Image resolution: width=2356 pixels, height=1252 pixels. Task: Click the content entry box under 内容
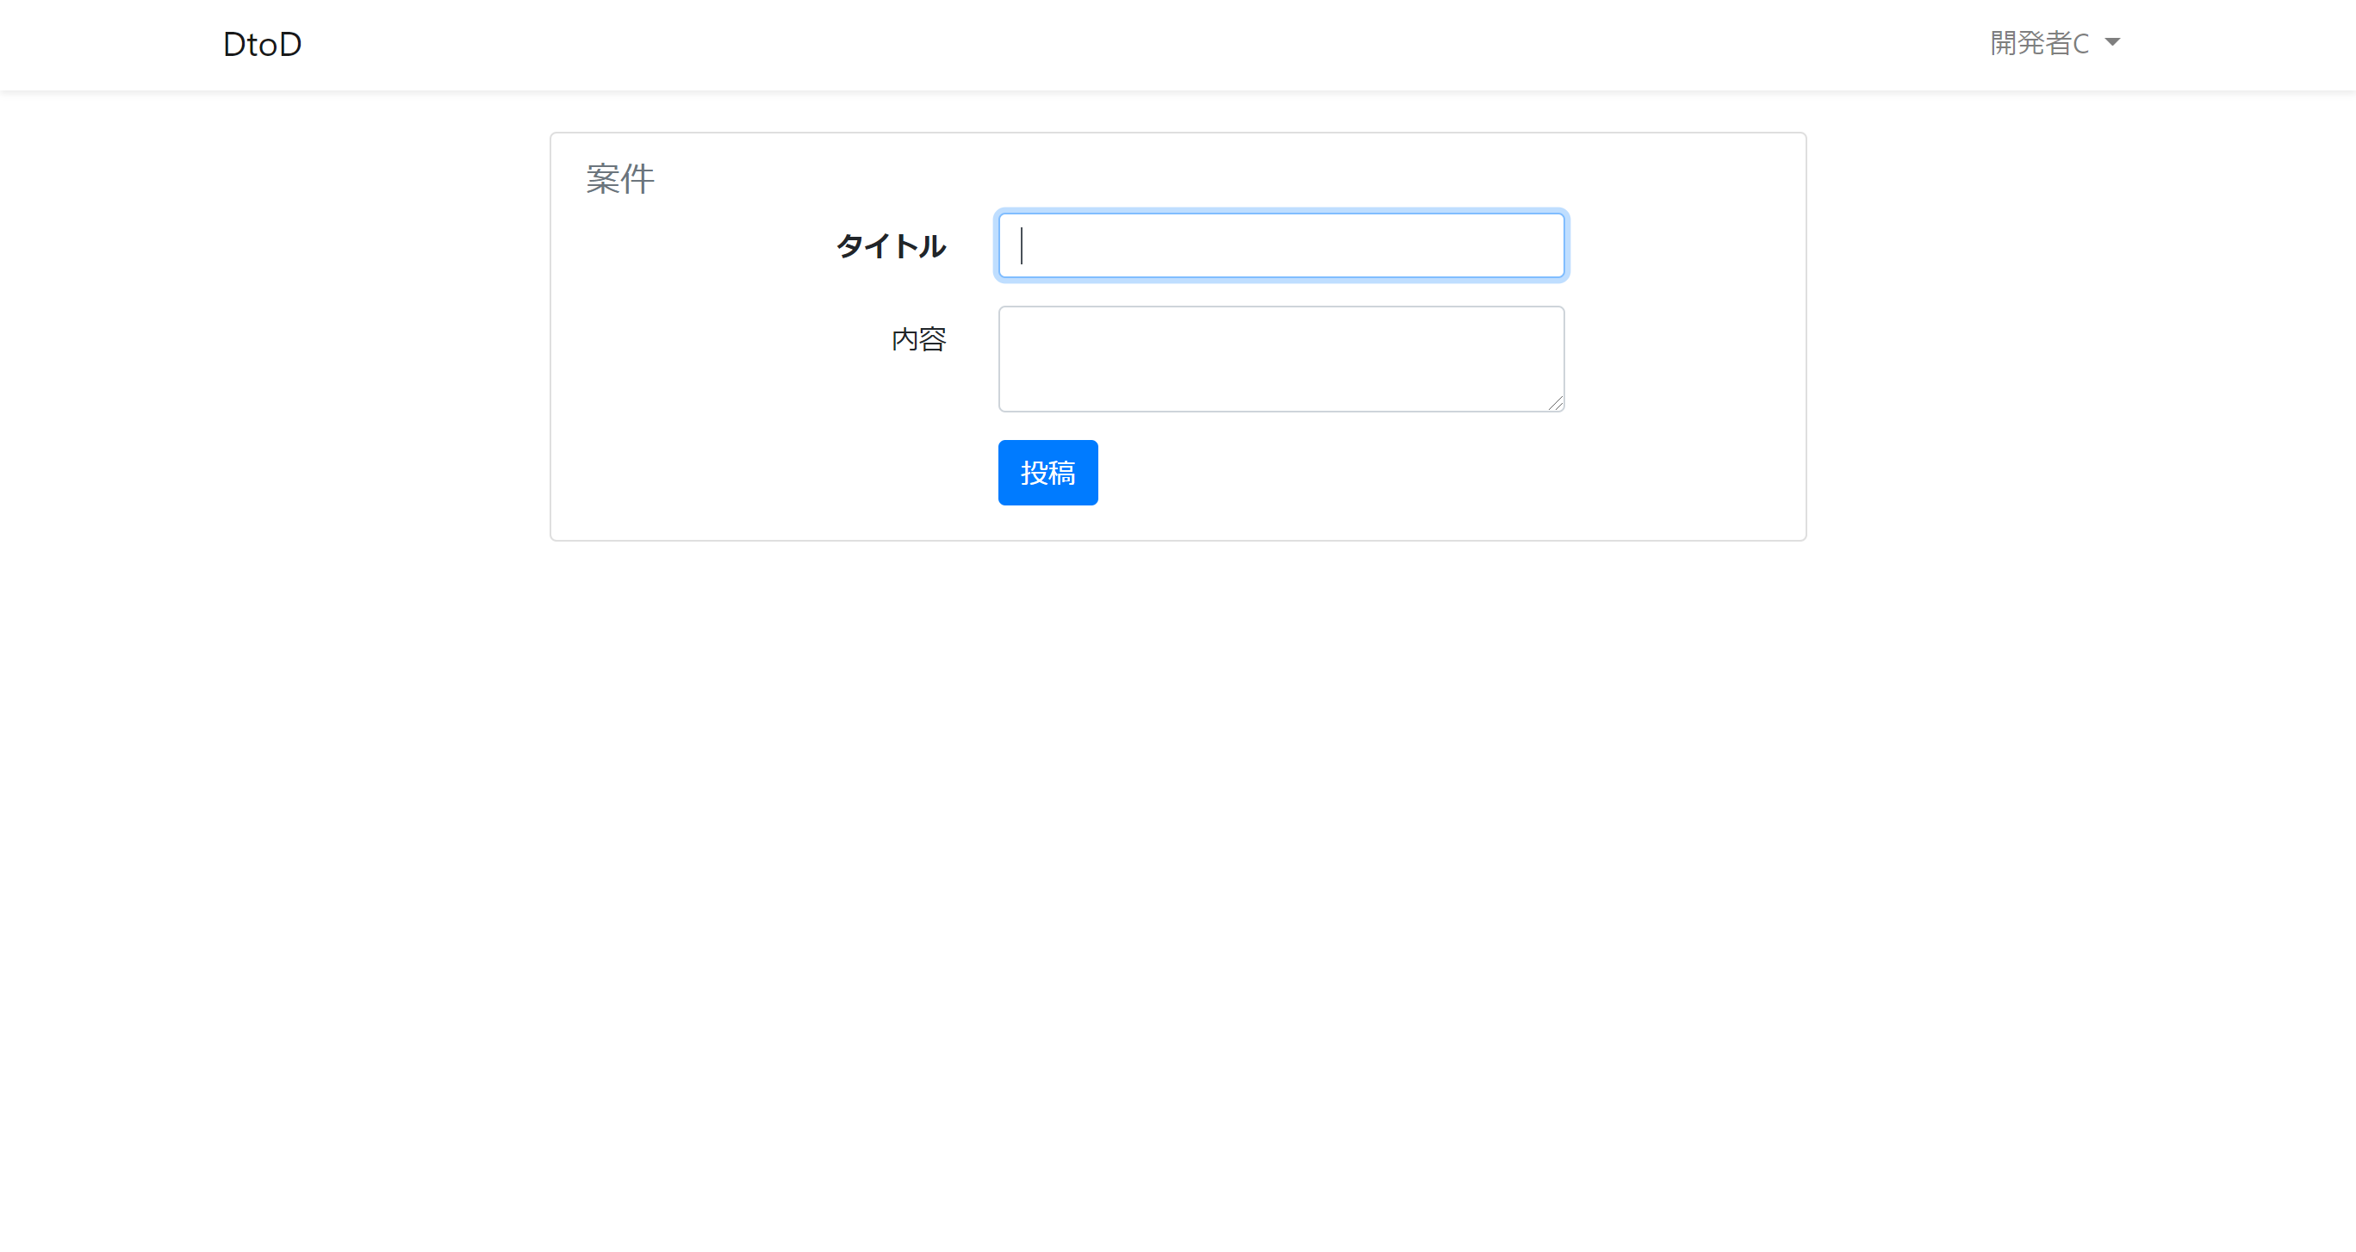pos(1280,356)
